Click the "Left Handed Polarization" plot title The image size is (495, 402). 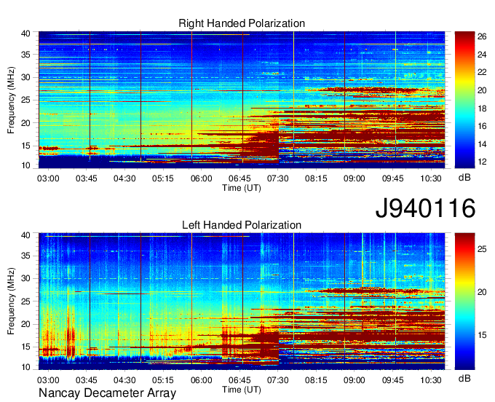point(242,225)
